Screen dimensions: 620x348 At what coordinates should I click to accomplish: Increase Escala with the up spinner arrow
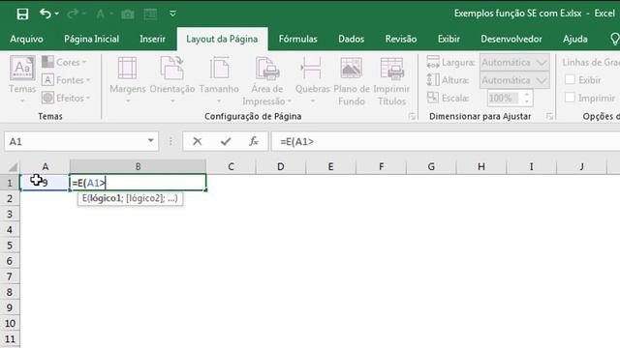527,95
